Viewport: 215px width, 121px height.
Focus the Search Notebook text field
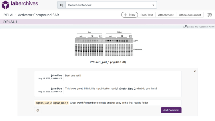(109, 5)
